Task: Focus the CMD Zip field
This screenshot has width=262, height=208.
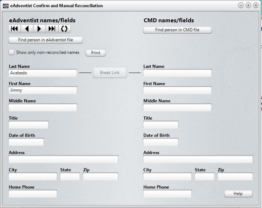Action: pos(235,176)
